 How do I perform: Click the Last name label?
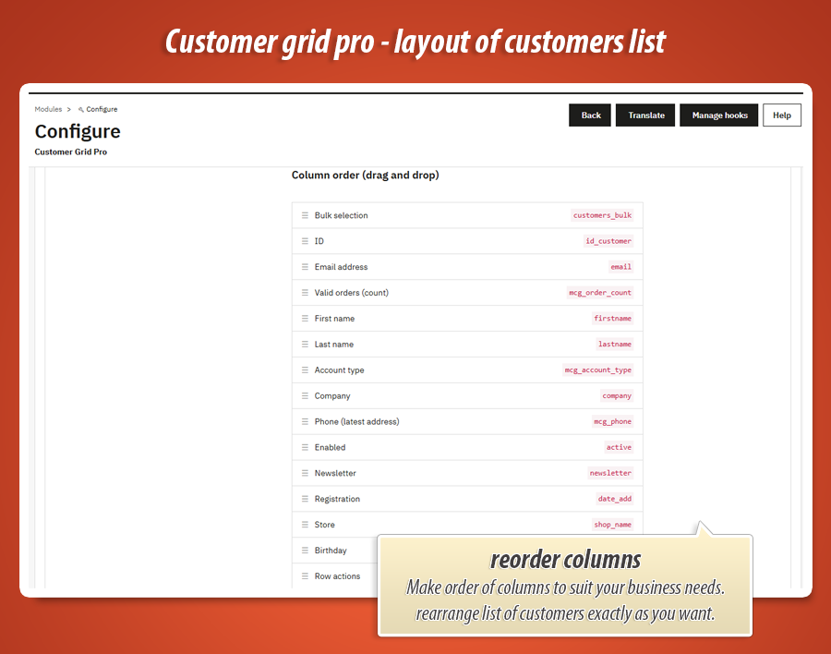pos(334,345)
